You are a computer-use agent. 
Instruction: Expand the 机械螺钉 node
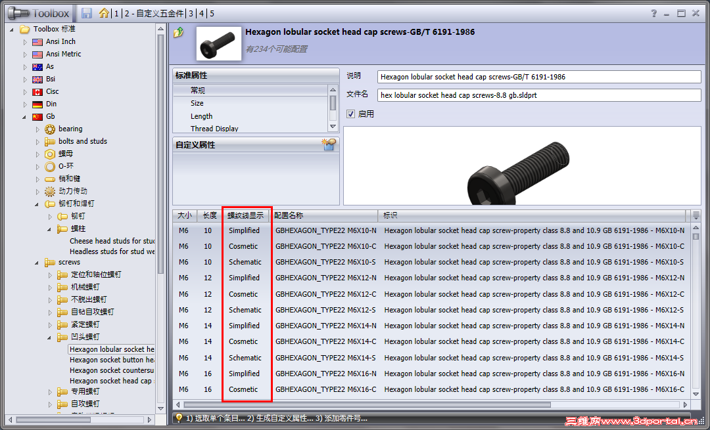(50, 287)
